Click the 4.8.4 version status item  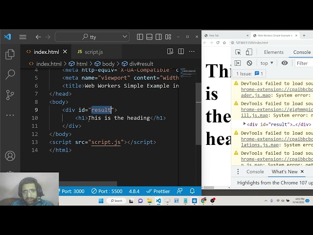[x=134, y=191]
